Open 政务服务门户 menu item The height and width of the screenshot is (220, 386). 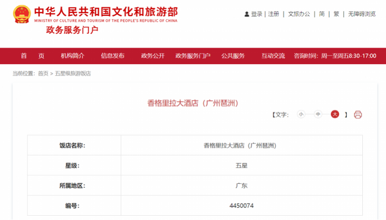click(193, 56)
